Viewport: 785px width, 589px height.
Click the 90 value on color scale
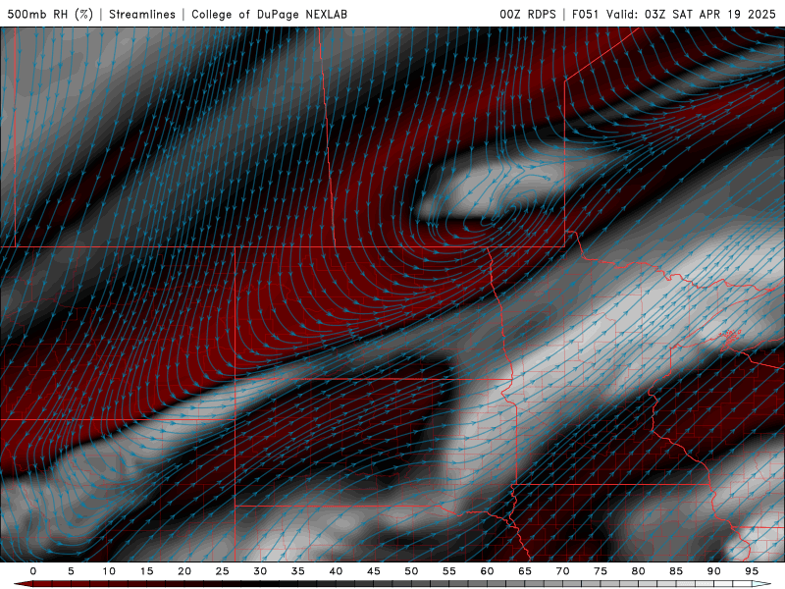point(713,571)
